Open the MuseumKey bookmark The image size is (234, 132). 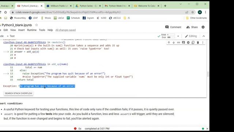(x=18, y=18)
